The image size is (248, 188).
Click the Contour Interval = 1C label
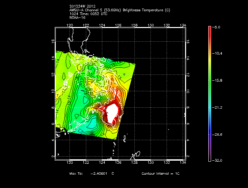pos(160,174)
